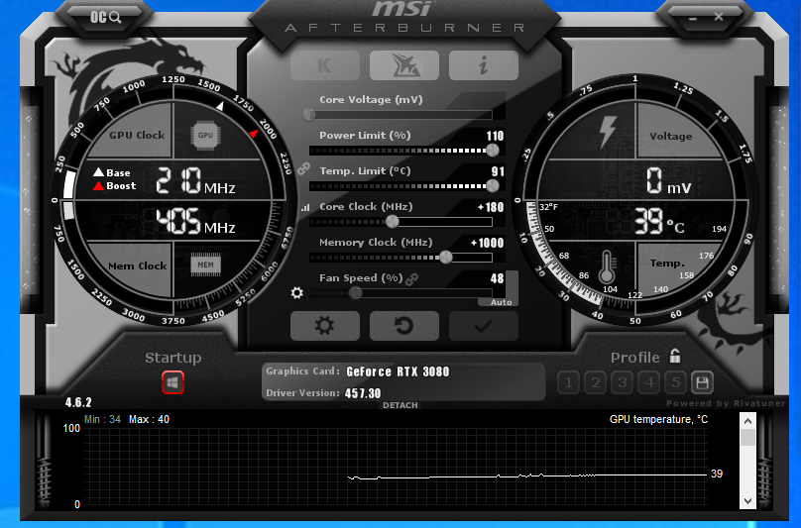The width and height of the screenshot is (801, 528).
Task: Click the GPU temperature graph label
Action: point(658,419)
